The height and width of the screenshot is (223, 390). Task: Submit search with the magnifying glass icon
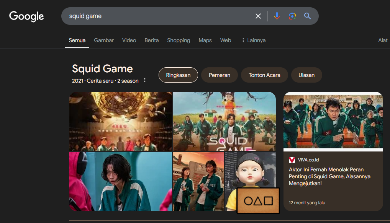pos(307,16)
